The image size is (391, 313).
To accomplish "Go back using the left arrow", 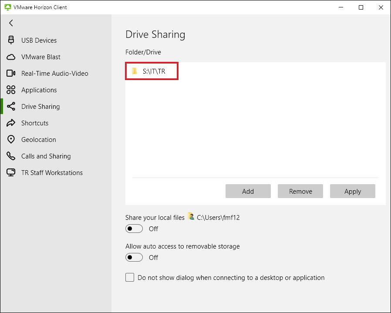I will tap(11, 23).
